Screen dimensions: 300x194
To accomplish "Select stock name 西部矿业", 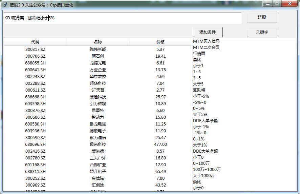I will (98, 165).
